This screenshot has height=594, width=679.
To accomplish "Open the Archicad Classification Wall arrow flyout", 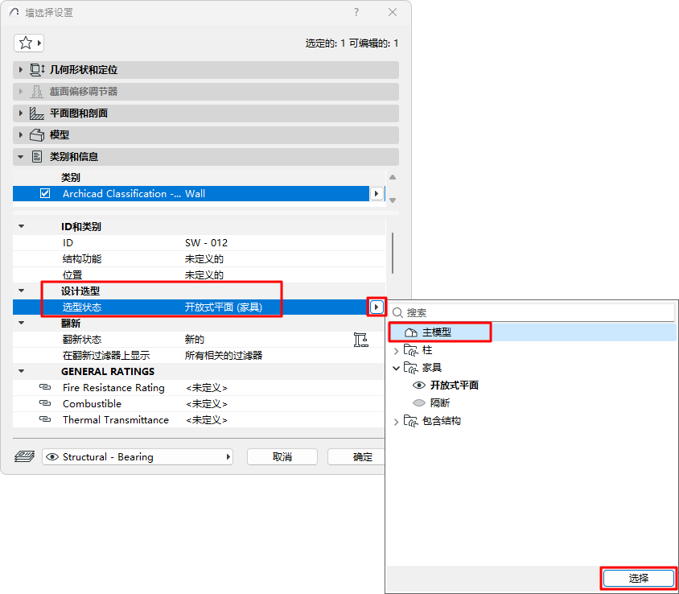I will (x=377, y=194).
